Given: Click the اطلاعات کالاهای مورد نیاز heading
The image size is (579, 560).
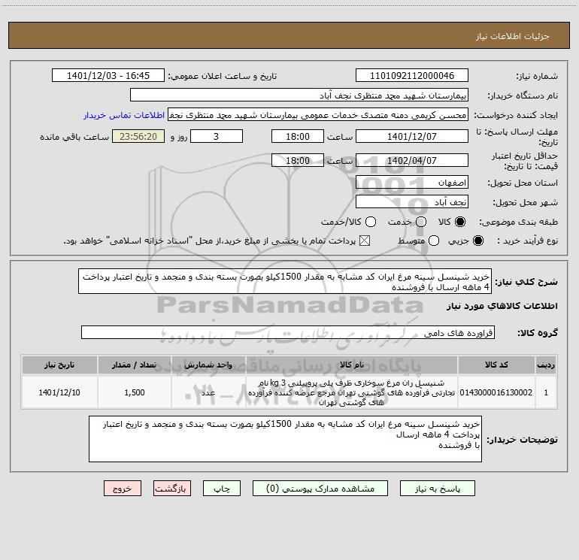Looking at the screenshot, I should coord(502,306).
